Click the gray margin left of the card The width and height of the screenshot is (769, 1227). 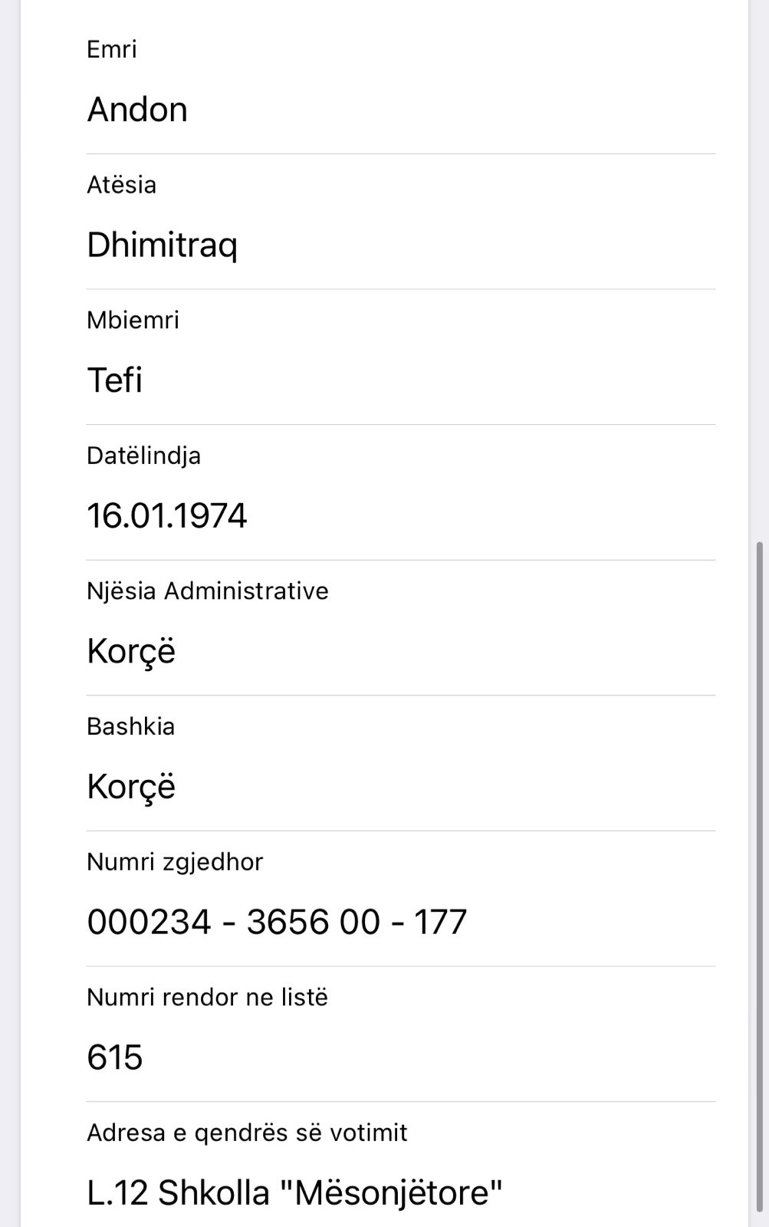[10, 613]
